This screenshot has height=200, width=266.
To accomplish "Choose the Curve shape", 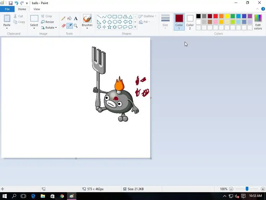I will [x=104, y=16].
